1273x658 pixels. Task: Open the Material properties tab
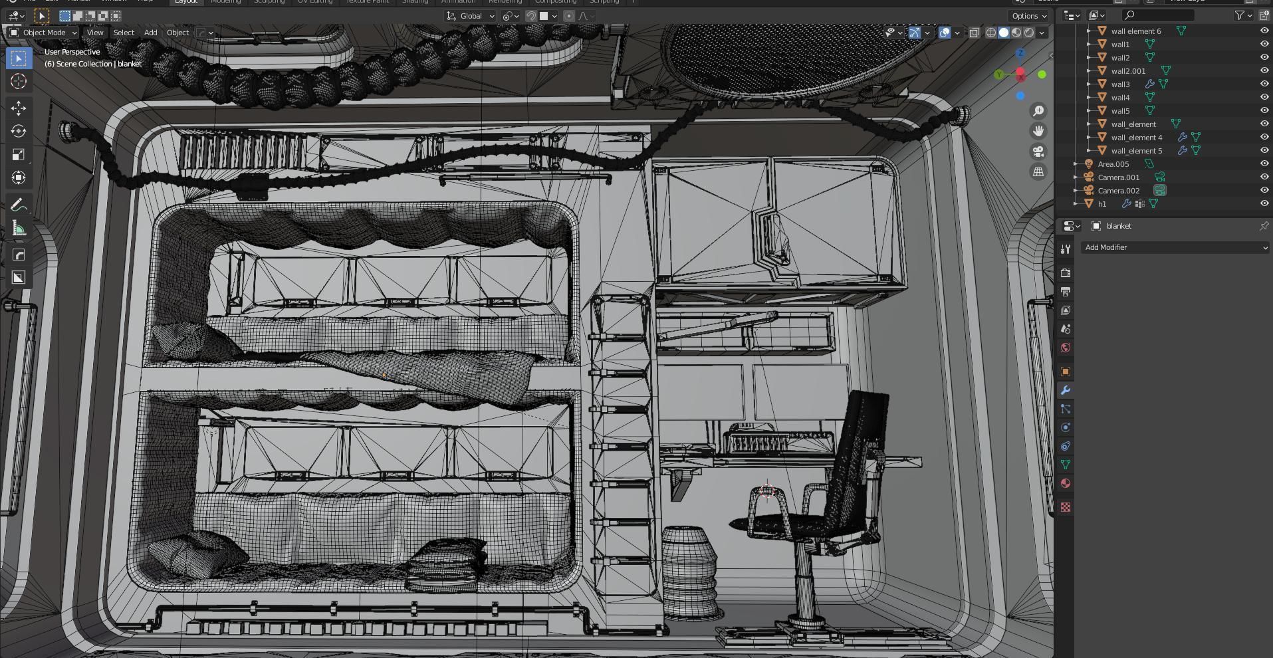(x=1066, y=483)
